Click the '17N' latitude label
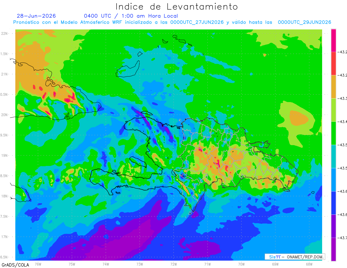Image resolution: width=347 pixels, height=268 pixels. [5, 237]
